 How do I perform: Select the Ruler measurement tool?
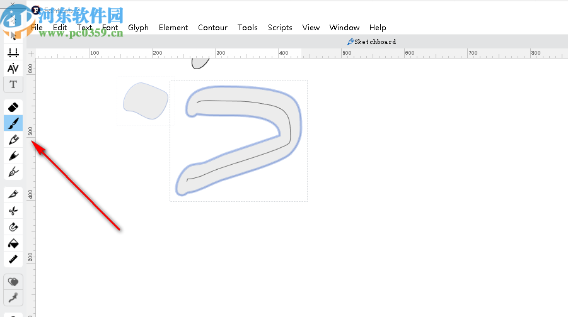coord(13,259)
